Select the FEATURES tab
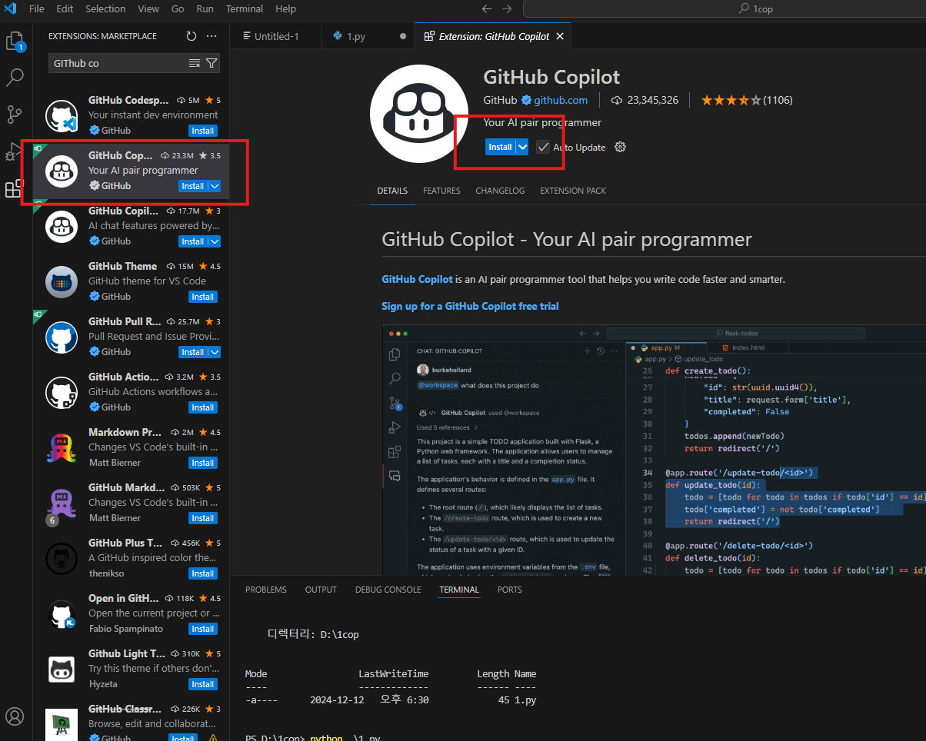Screen dimensions: 926x741 (x=441, y=191)
